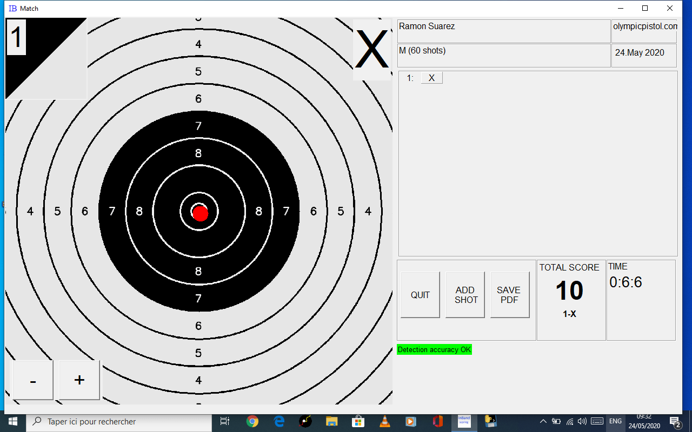Select the InBand scoring taskbar icon

click(464, 421)
